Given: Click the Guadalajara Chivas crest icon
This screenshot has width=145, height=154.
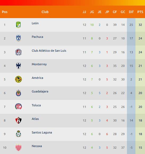Looking at the screenshot, I should (x=18, y=93).
